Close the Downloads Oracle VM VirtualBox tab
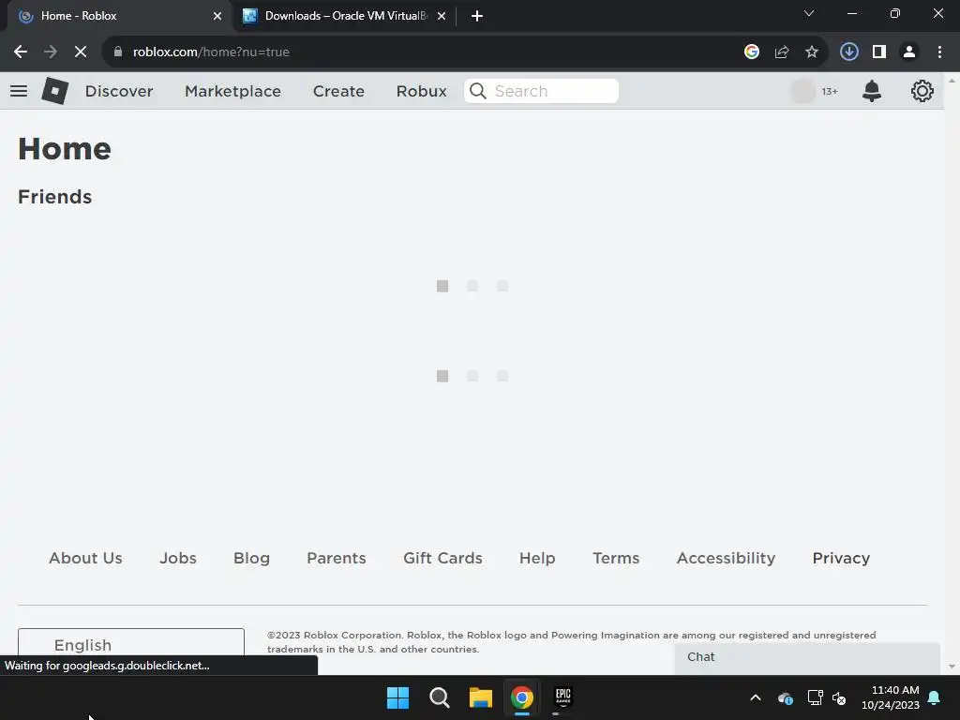960x720 pixels. coord(442,16)
